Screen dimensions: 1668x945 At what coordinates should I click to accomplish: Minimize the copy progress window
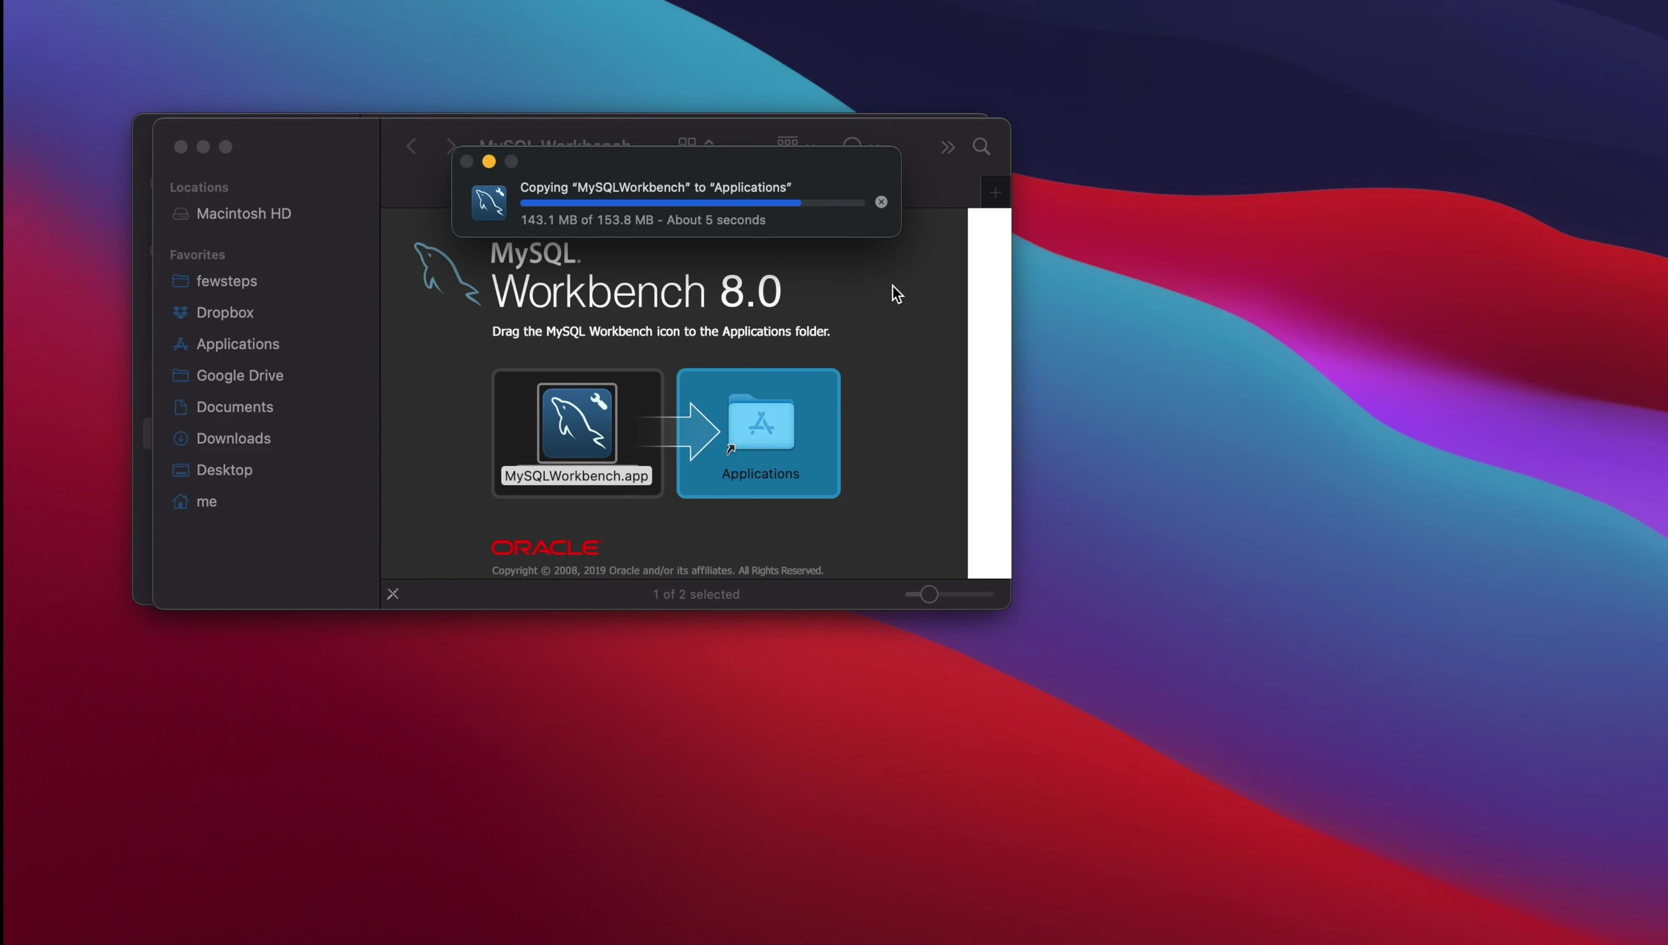489,161
